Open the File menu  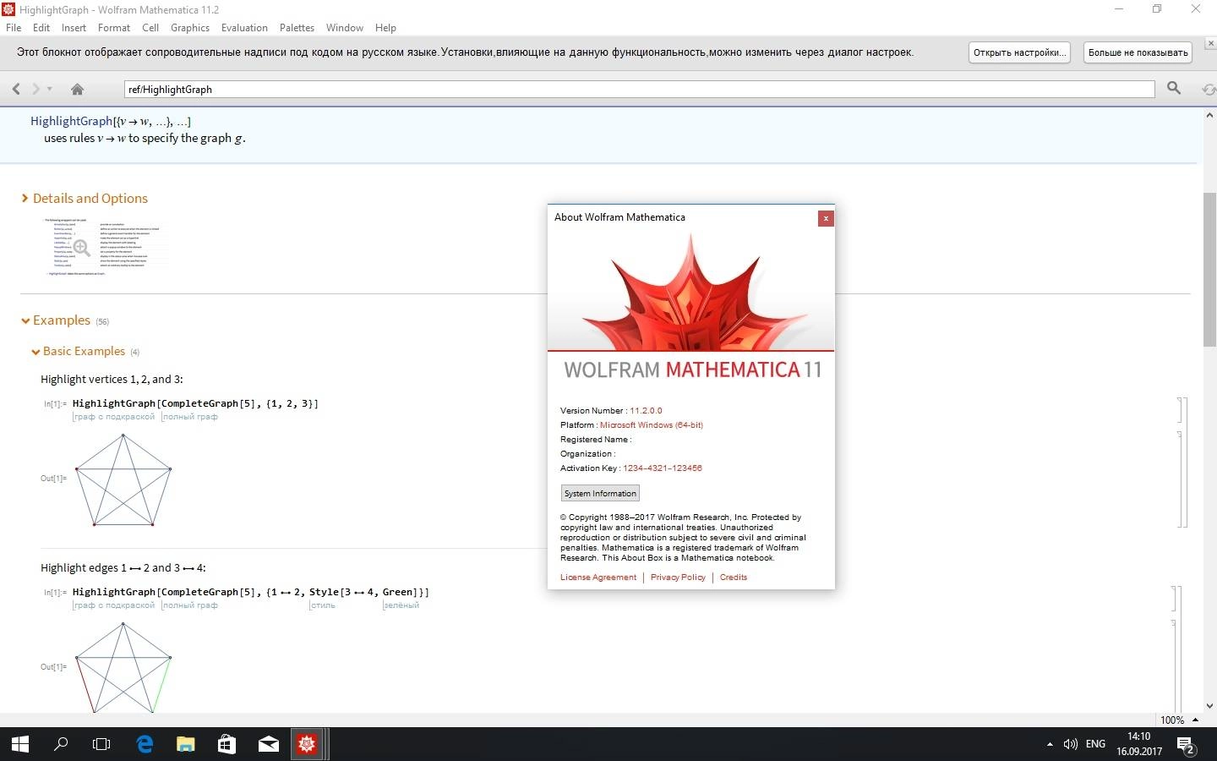coord(14,27)
